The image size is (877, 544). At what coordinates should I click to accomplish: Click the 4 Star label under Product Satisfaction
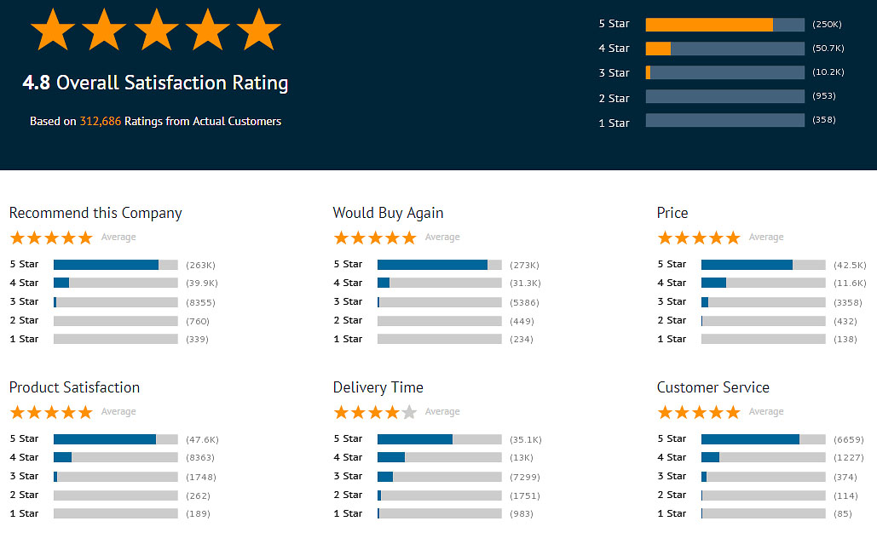pyautogui.click(x=24, y=457)
